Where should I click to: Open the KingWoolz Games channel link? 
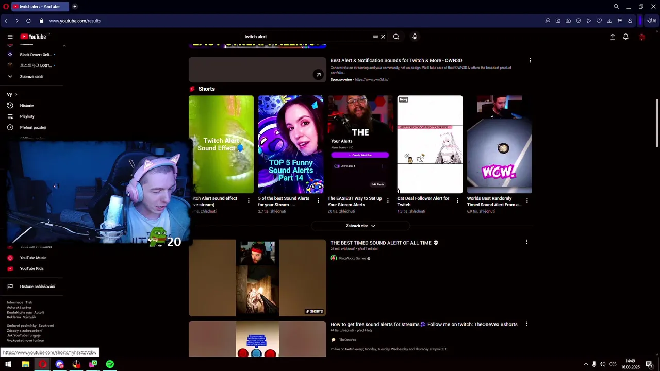353,258
